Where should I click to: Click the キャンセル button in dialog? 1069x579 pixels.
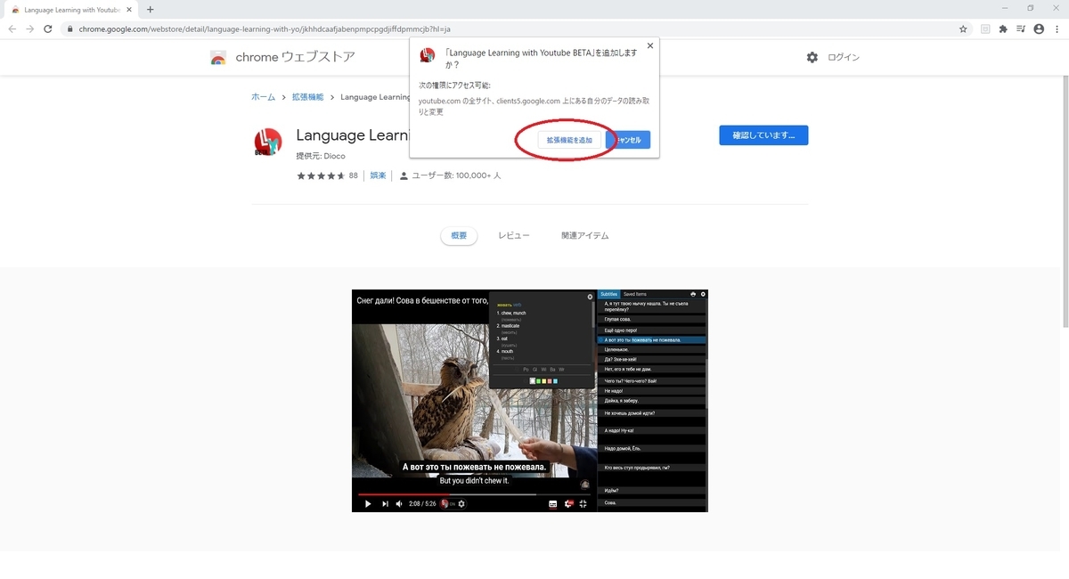coord(628,140)
